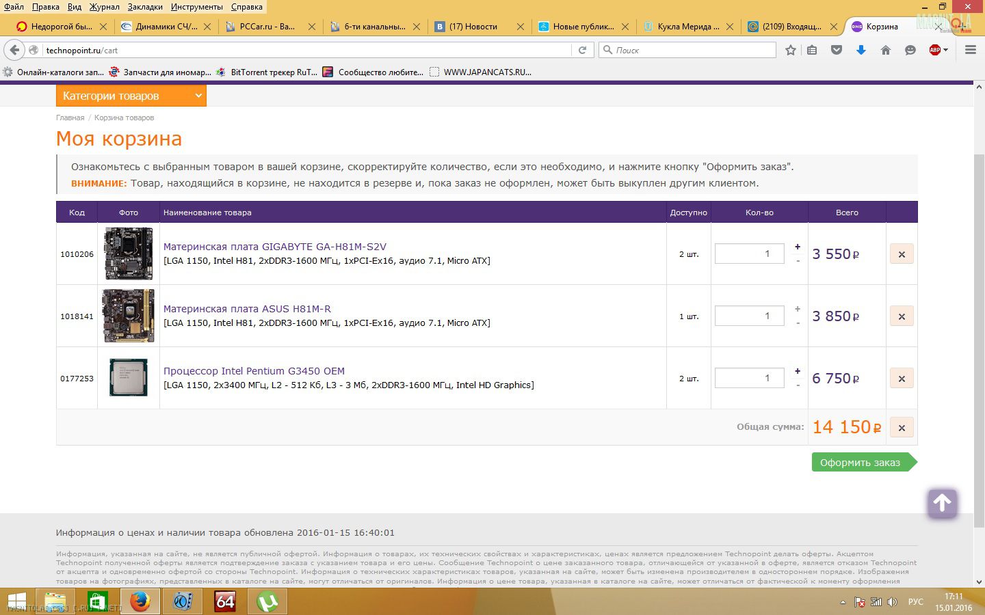Click the Intel Pentium processor thumbnail

[x=129, y=378]
